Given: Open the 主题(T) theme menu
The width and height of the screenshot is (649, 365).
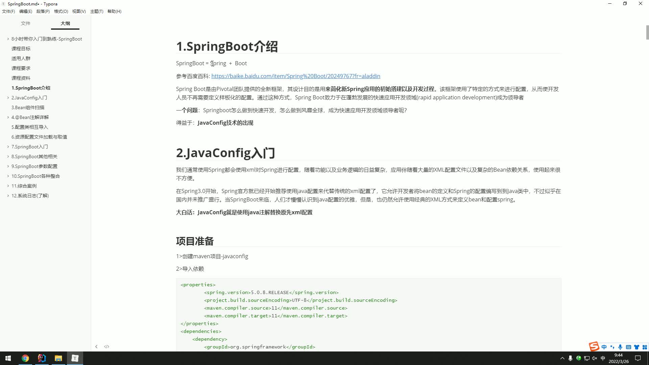Looking at the screenshot, I should [97, 11].
